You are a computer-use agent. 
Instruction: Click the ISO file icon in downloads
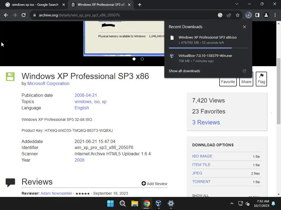172,38
